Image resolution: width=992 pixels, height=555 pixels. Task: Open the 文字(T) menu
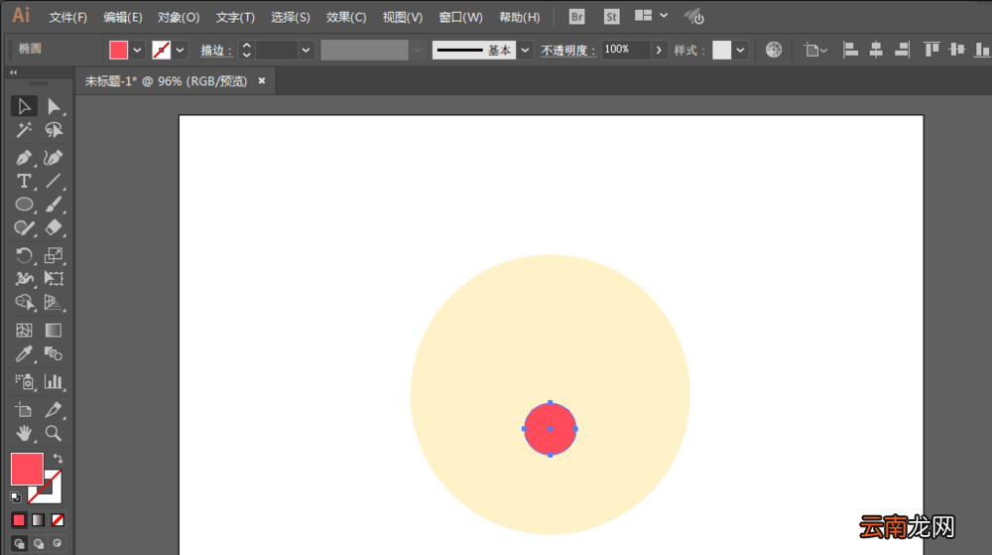(x=235, y=17)
